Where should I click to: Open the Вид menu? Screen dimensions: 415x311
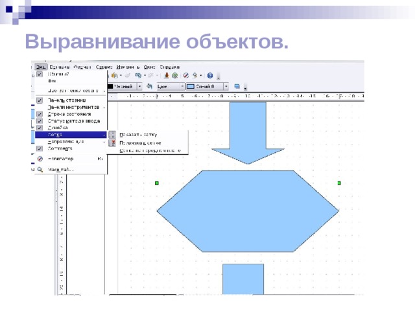tap(41, 67)
